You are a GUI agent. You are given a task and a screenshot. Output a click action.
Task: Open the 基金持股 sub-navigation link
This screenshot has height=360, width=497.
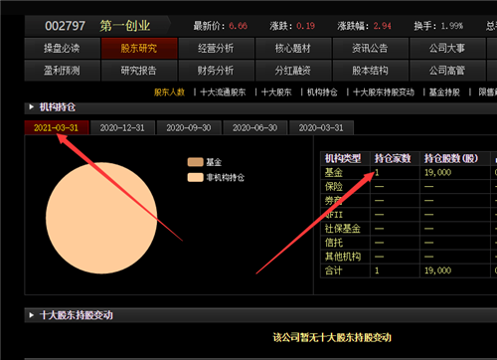pos(444,92)
